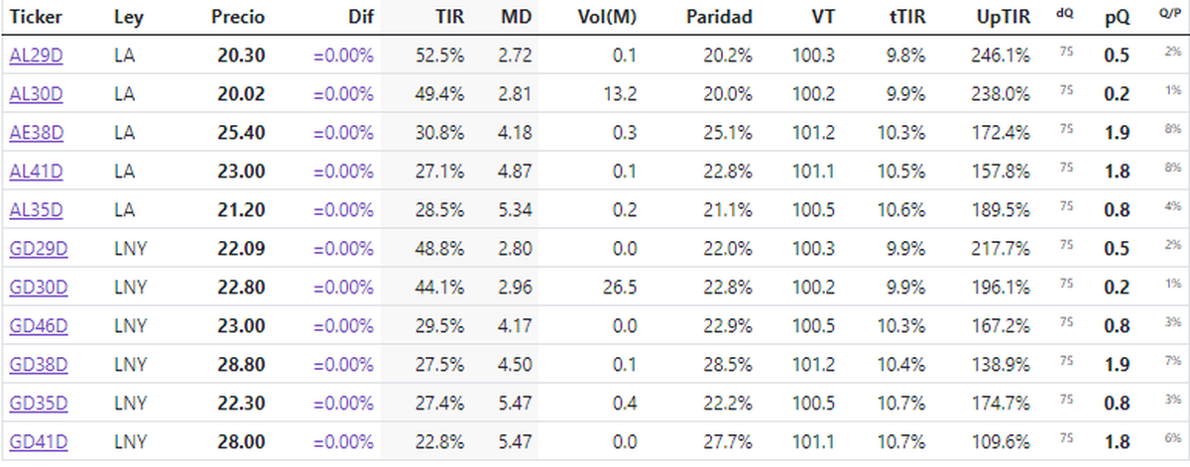The image size is (1190, 467).
Task: Click the AE38D bond link
Action: (x=37, y=133)
